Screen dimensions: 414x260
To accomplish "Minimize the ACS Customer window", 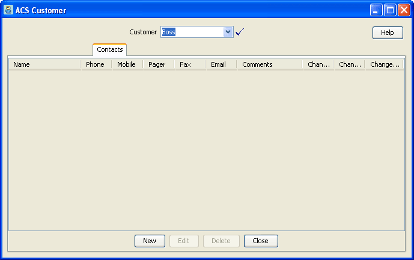I will coord(376,10).
